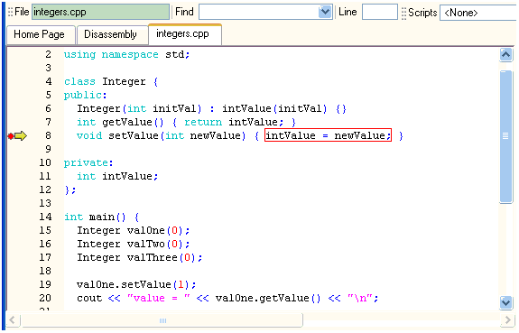
Task: Click 'valOne.setValue(1);' on line 19
Action: pyautogui.click(x=136, y=284)
